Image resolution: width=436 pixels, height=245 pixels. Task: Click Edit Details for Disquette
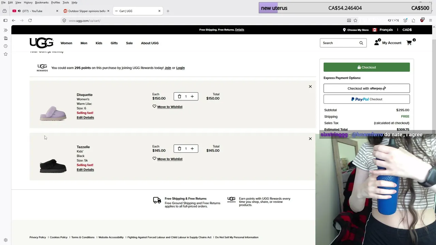(85, 117)
